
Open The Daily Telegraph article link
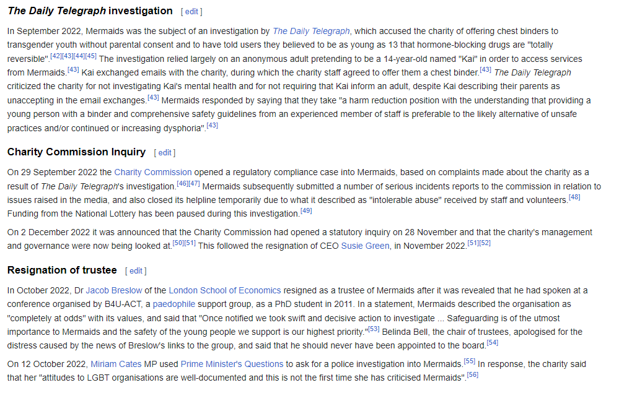click(311, 31)
